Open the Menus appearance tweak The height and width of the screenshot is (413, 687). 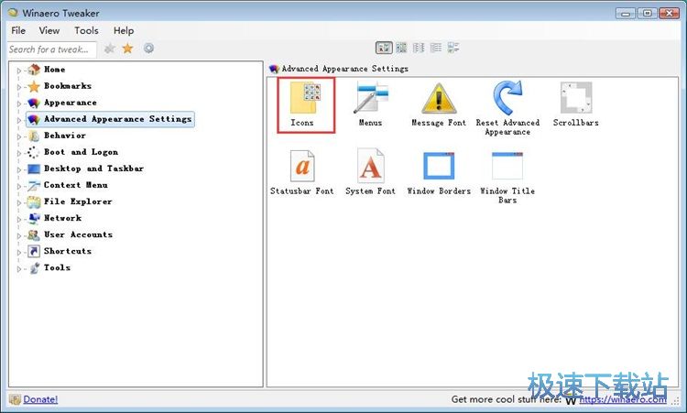(x=371, y=105)
